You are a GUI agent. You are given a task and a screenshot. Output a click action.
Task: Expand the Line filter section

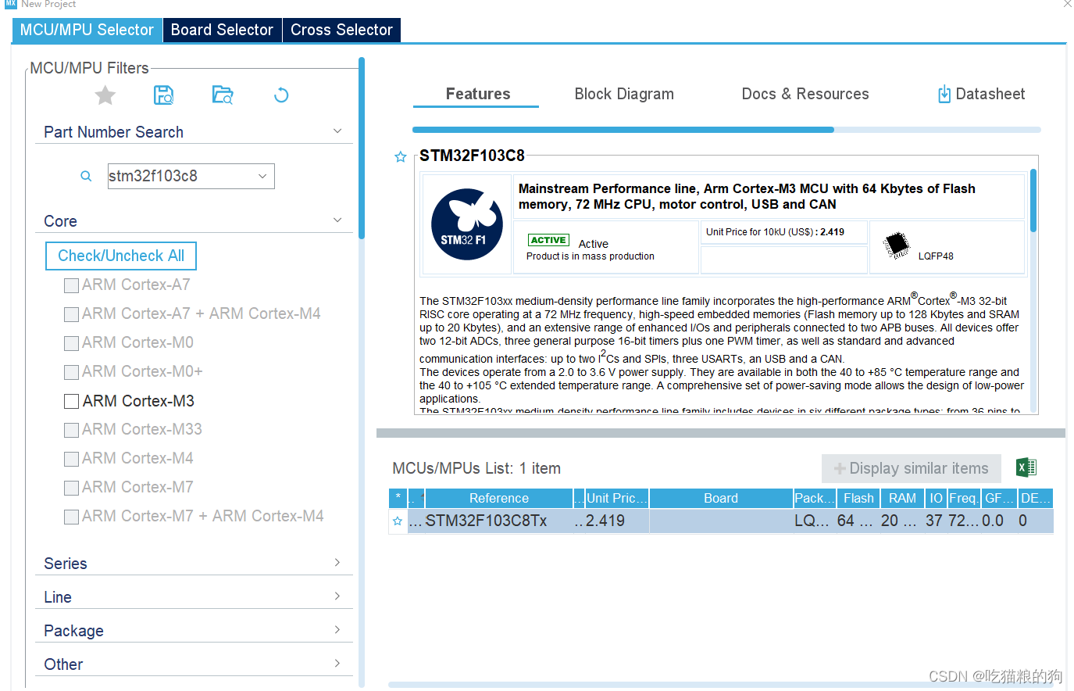tap(337, 596)
